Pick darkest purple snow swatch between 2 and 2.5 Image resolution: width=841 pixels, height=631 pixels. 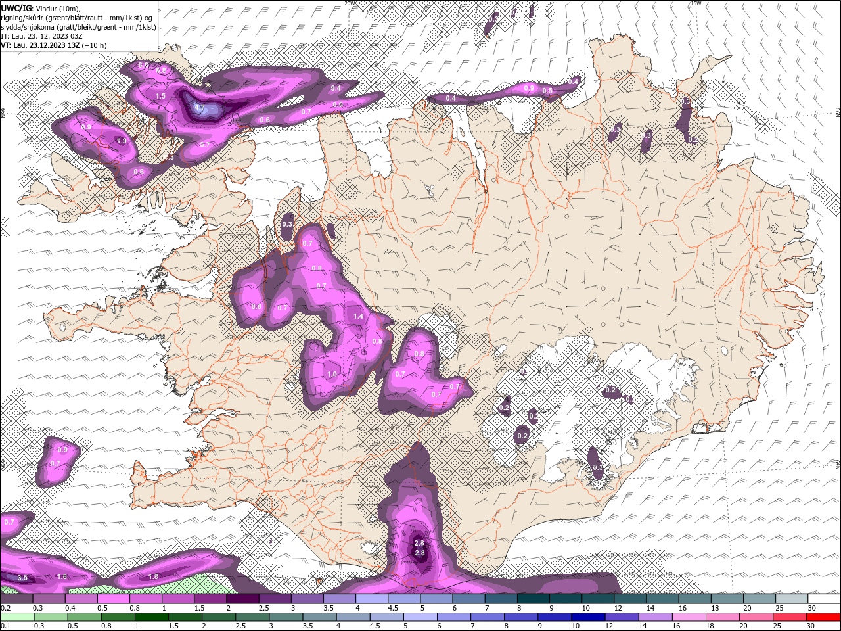pos(242,599)
